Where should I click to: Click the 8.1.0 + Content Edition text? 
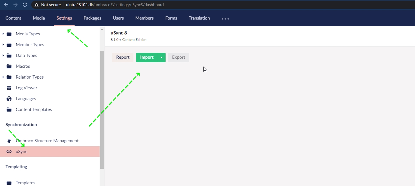(x=129, y=40)
